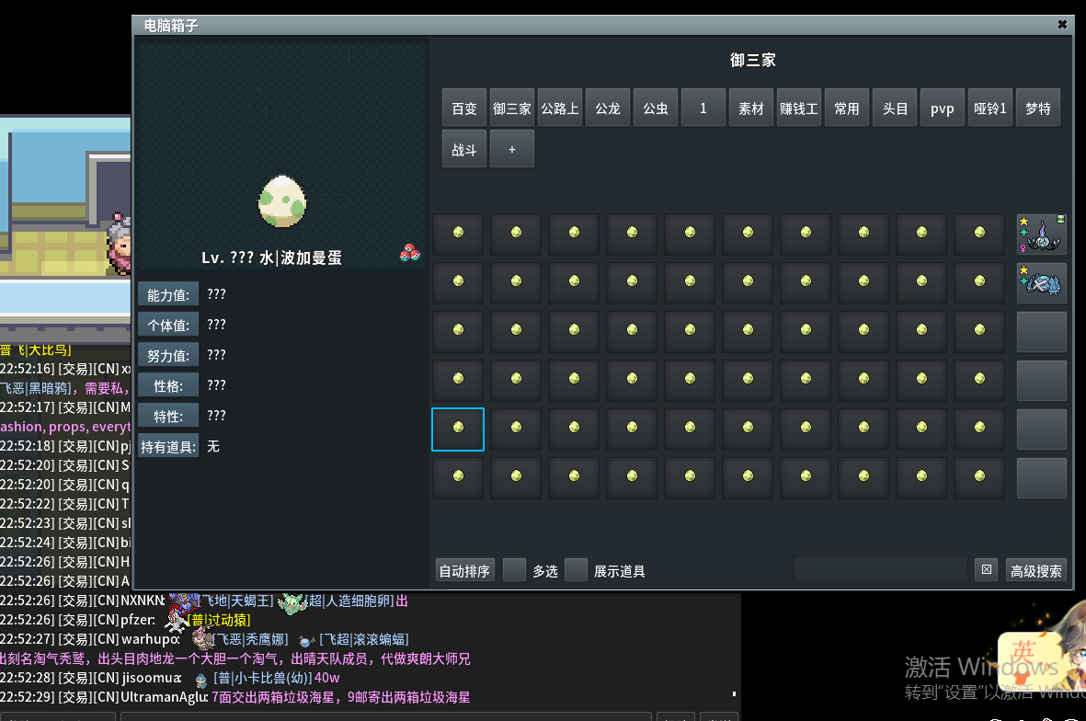Click the 性格 label
The width and height of the screenshot is (1086, 721).
pos(168,385)
